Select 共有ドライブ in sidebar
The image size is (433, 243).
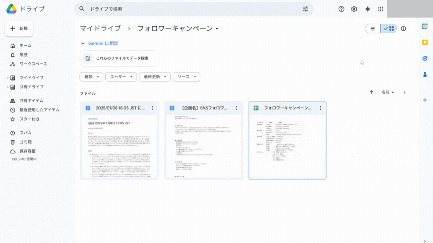click(32, 87)
